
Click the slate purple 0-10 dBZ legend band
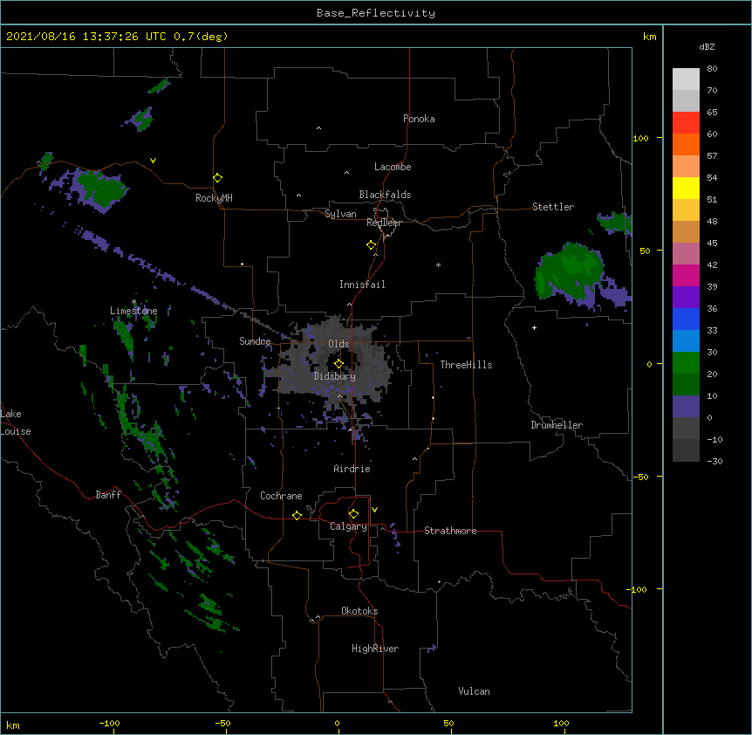click(686, 407)
